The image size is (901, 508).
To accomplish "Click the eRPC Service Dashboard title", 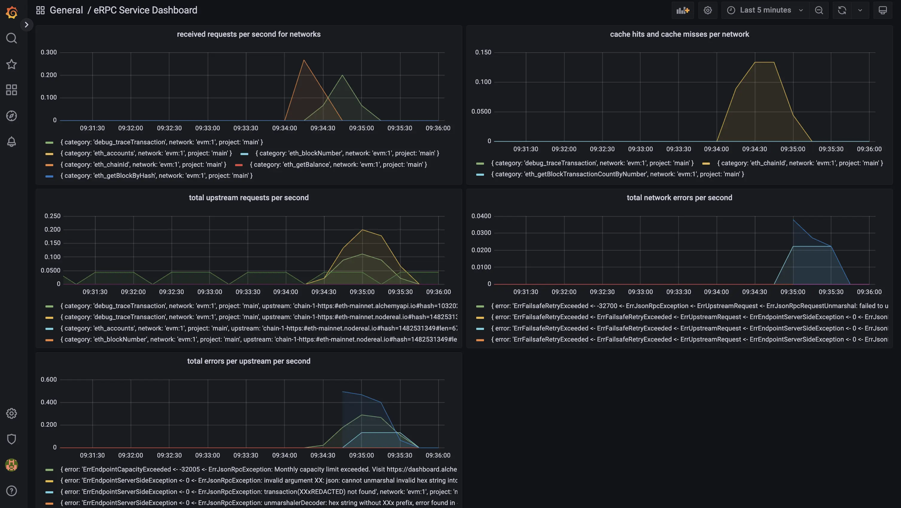I will [x=145, y=10].
